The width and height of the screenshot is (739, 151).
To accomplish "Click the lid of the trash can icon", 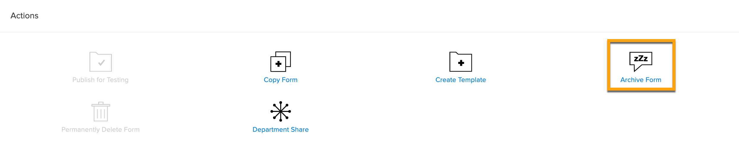I will coord(101,104).
